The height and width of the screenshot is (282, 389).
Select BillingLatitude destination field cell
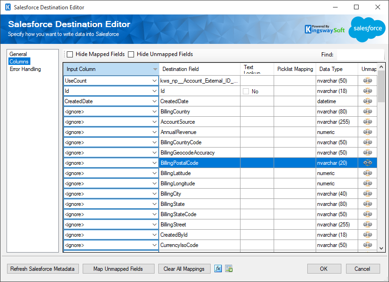pos(199,173)
